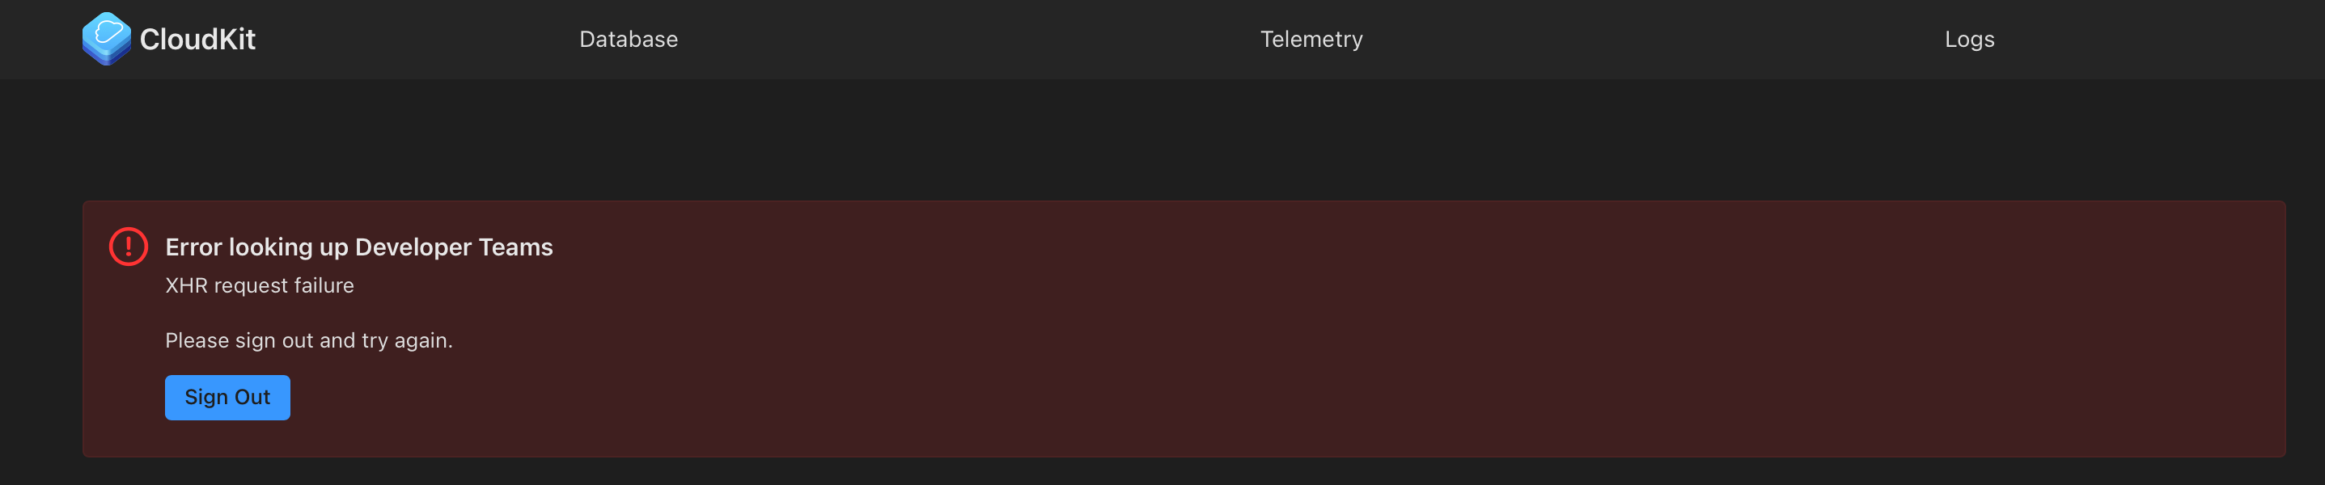Go to Database in top navigation

click(629, 40)
